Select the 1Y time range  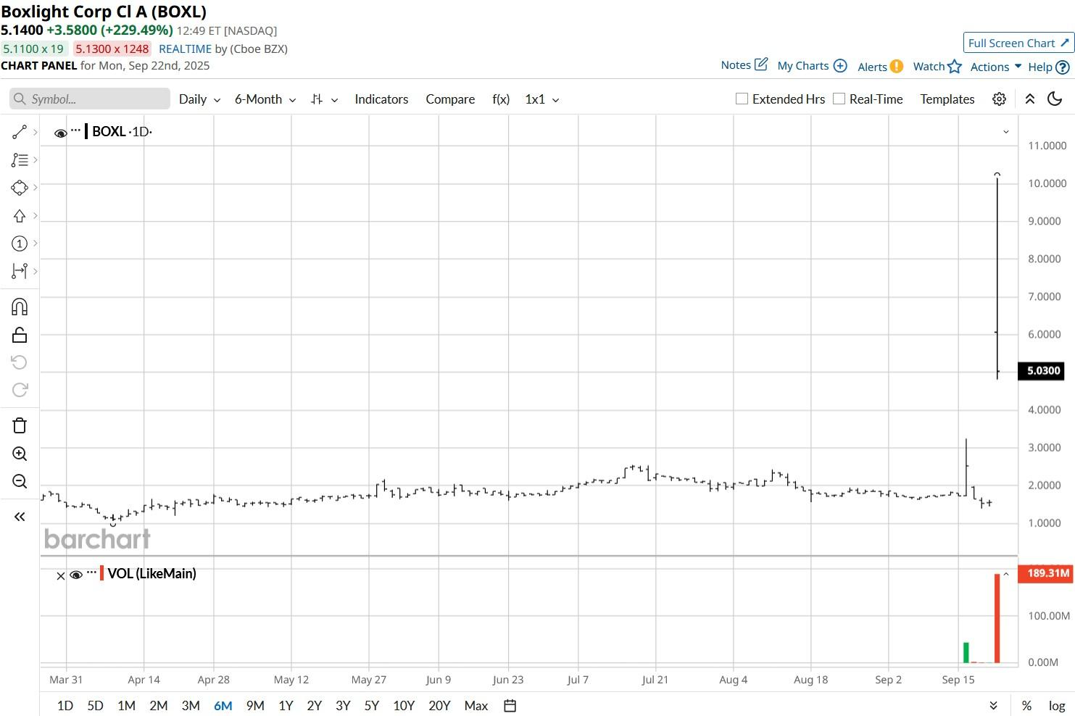coord(286,706)
